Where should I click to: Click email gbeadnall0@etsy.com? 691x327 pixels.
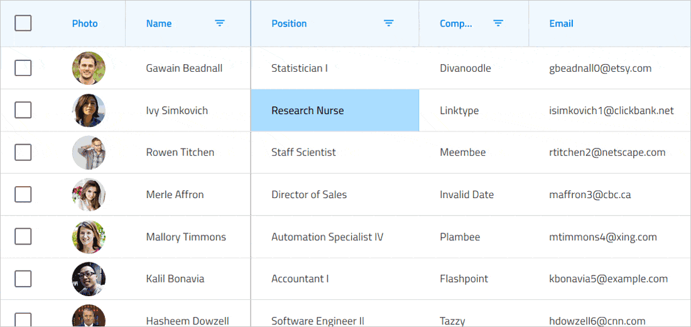[x=600, y=68]
